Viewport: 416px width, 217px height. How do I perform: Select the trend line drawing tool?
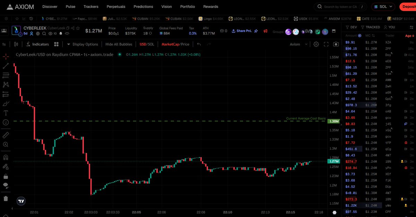[6, 66]
